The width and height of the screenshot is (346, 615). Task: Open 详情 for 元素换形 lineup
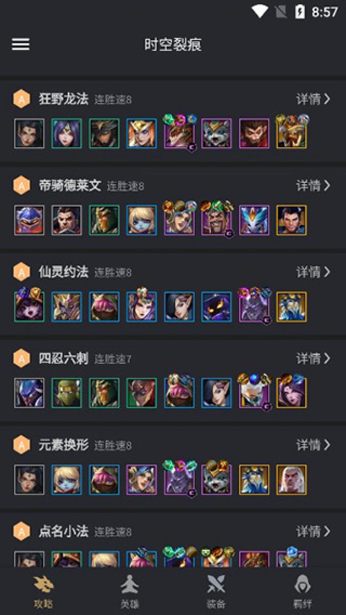(314, 445)
